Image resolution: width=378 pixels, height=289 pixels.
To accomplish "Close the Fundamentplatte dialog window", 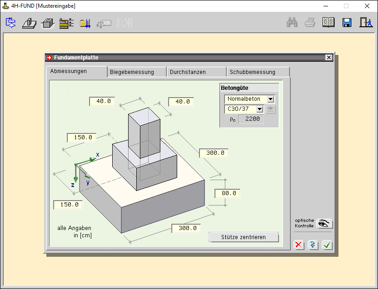I will tap(328, 58).
